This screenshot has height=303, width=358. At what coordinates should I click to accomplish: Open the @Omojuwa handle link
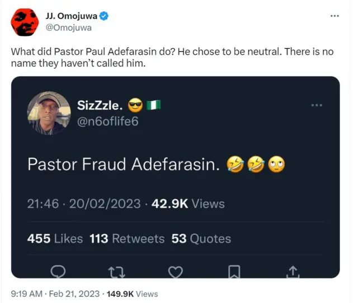[68, 27]
